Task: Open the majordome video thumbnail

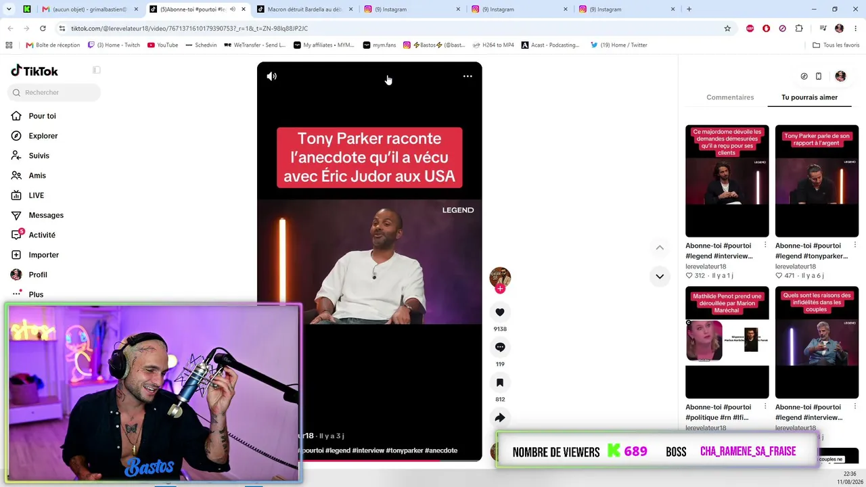Action: point(727,181)
